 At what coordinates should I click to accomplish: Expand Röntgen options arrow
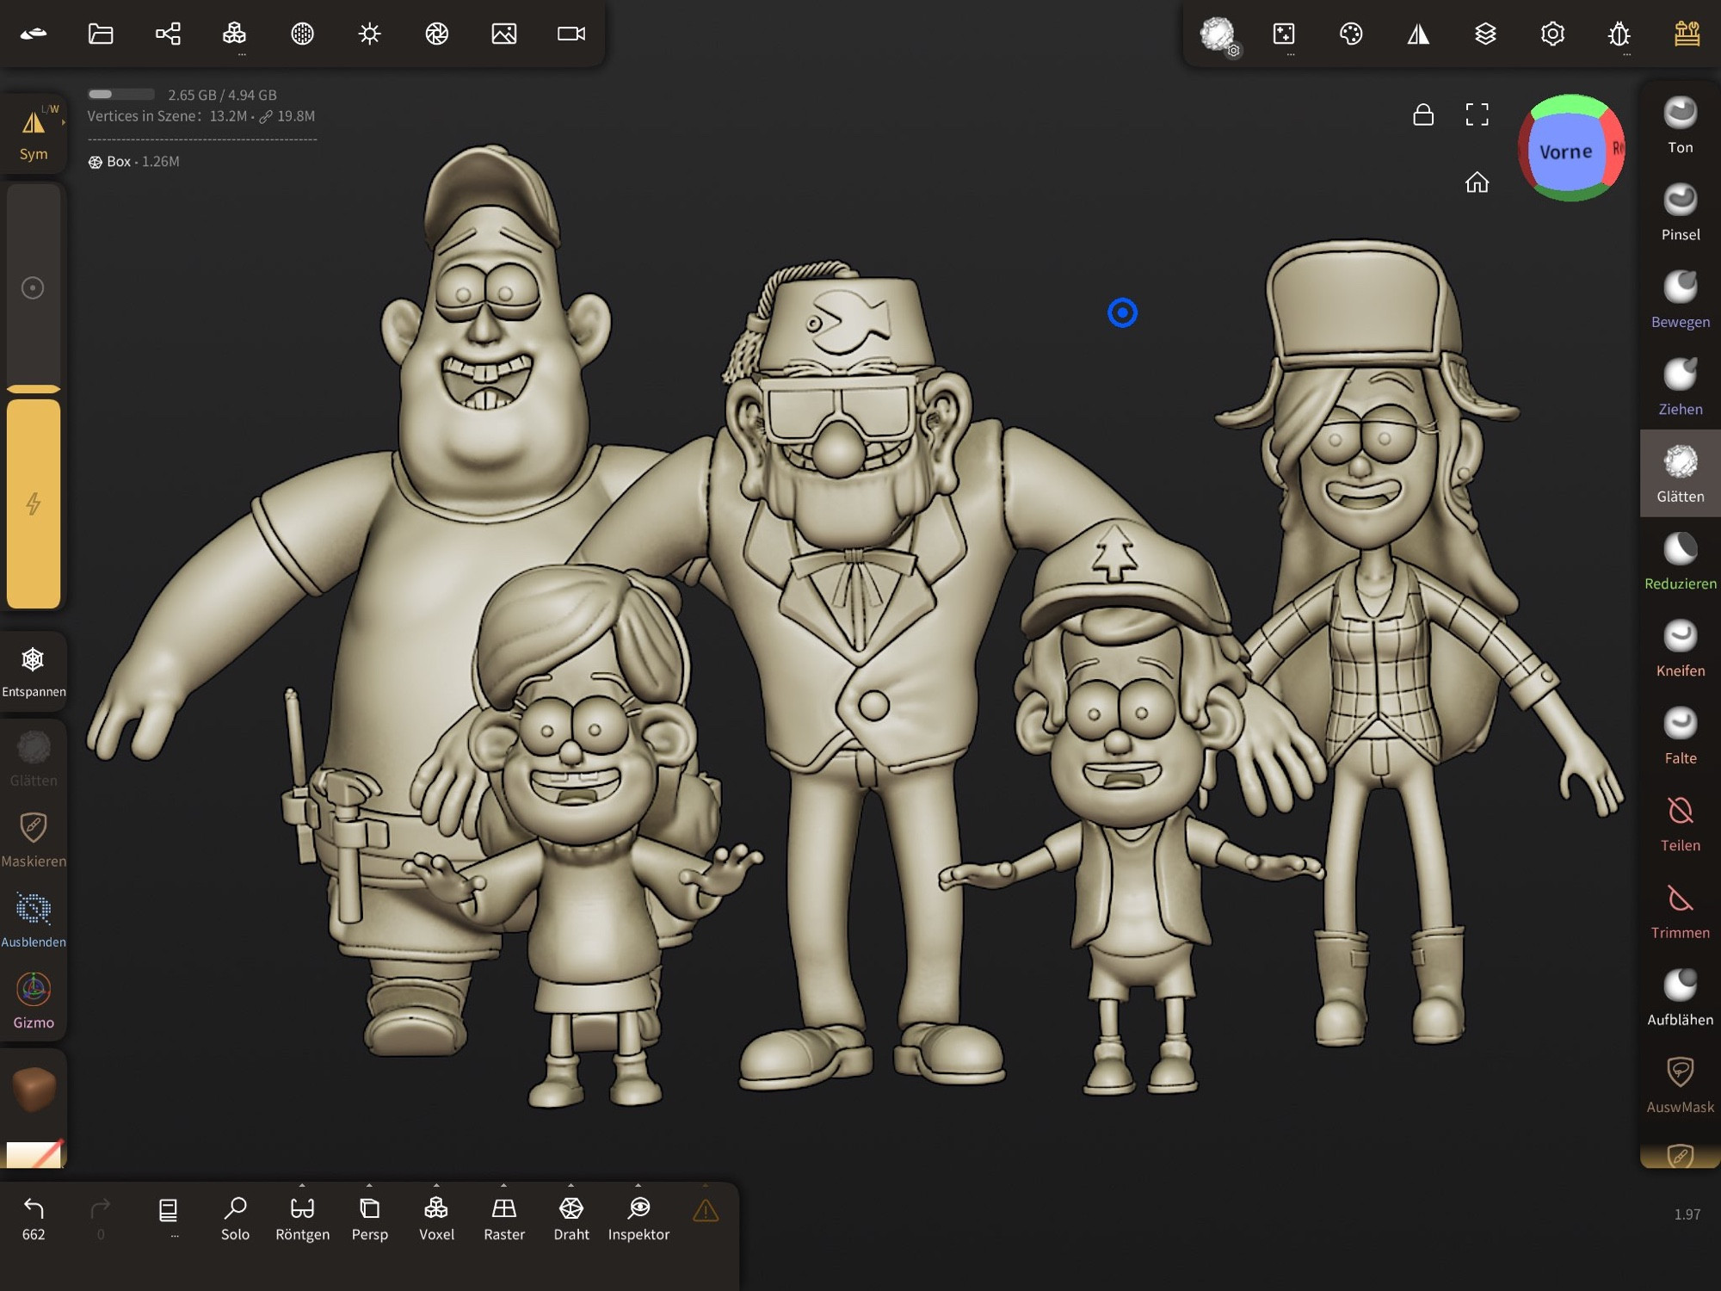302,1185
